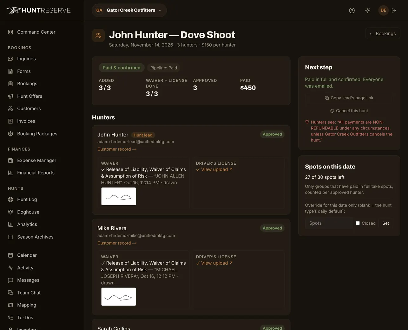Click the HuntReserve bird logo

coord(14,10)
